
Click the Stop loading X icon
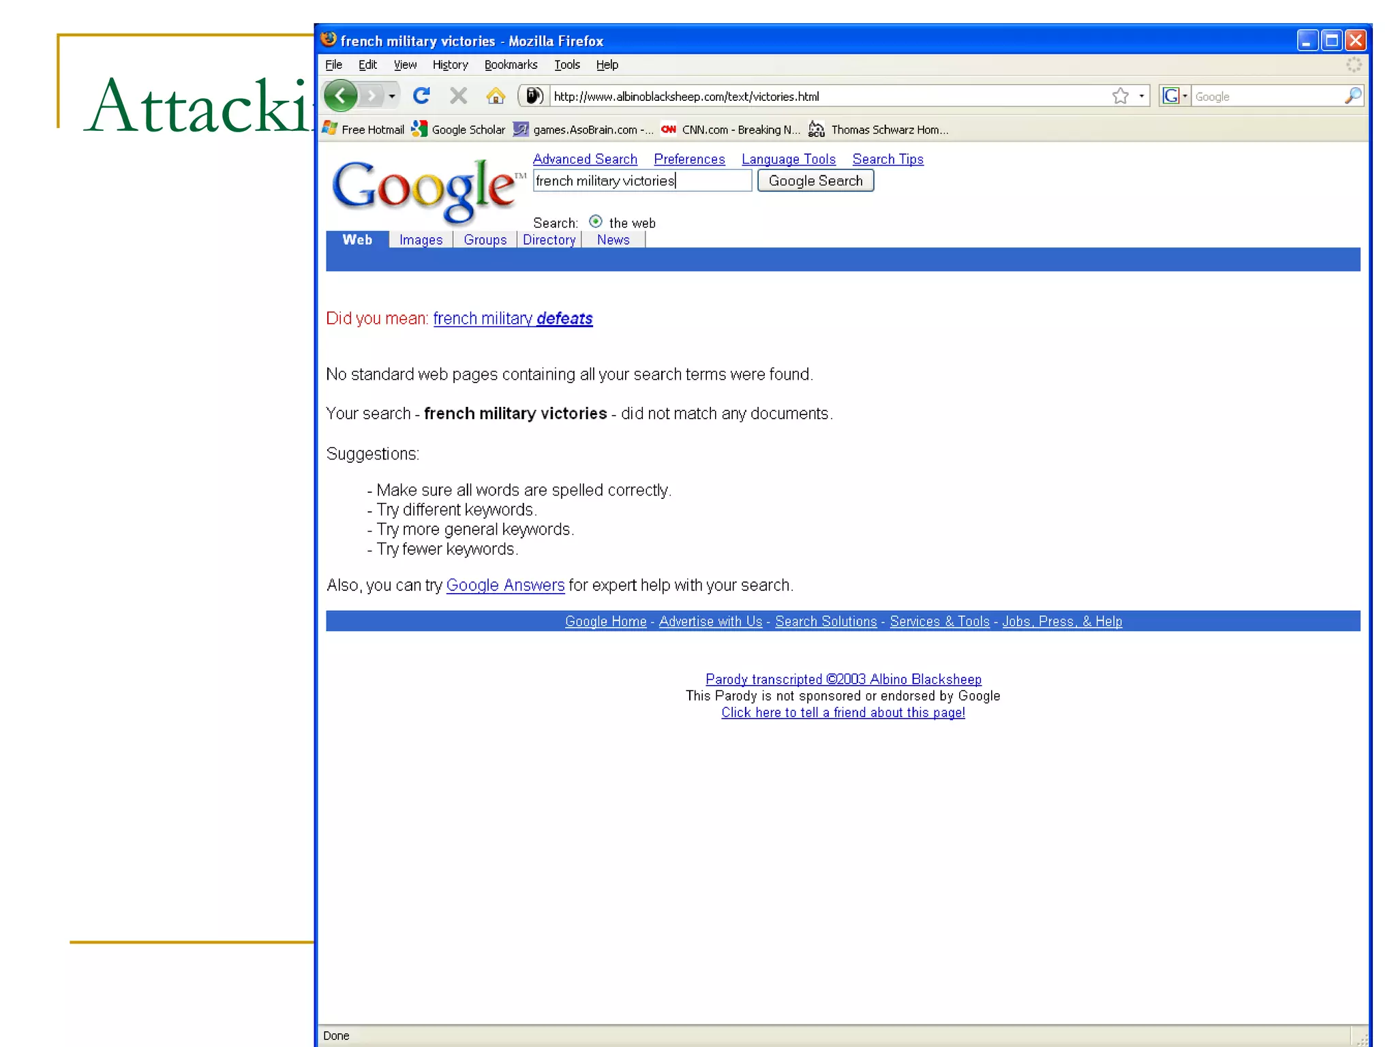(459, 95)
